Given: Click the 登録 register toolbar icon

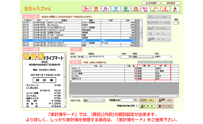Looking at the screenshot, I should coord(146,9).
